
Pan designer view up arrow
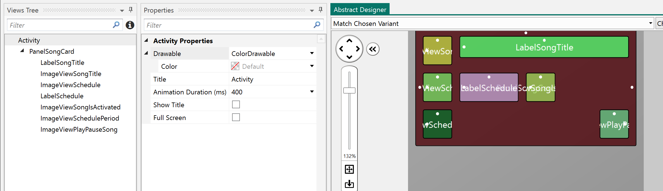point(349,41)
